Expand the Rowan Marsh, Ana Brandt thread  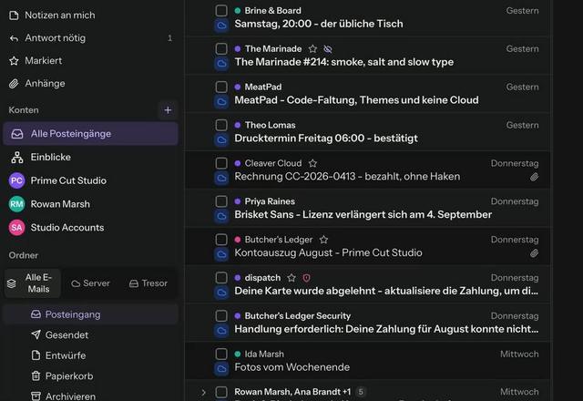click(203, 392)
